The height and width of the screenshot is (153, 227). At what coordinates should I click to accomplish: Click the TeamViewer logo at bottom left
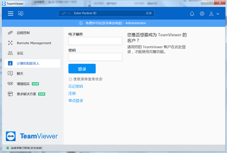point(32,136)
